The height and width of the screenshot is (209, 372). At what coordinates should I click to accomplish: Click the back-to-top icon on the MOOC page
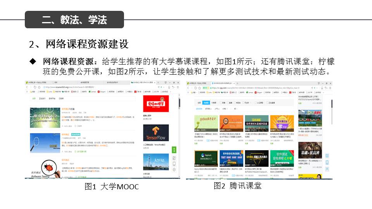click(174, 170)
